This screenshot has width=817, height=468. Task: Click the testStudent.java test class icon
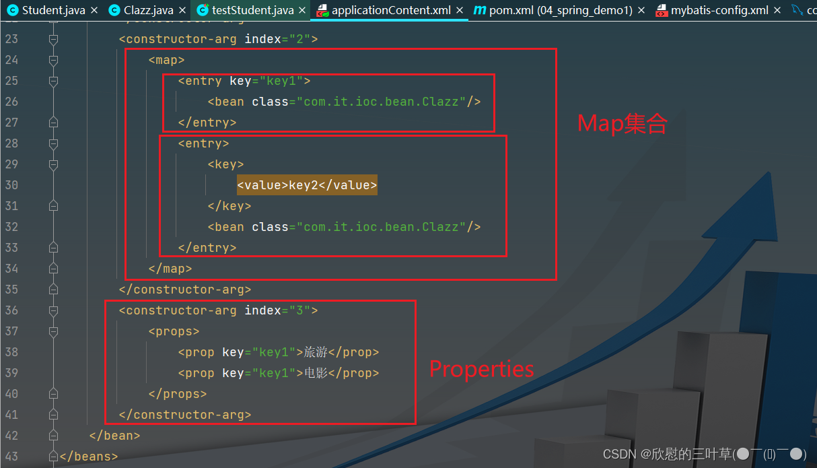tap(203, 10)
